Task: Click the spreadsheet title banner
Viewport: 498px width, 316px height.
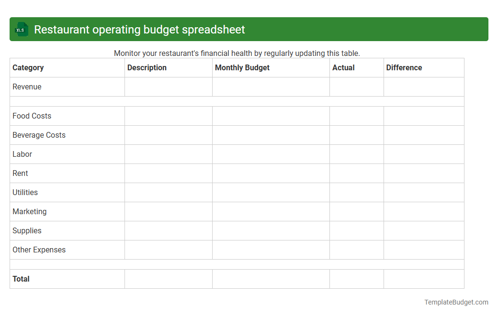Action: [x=249, y=29]
